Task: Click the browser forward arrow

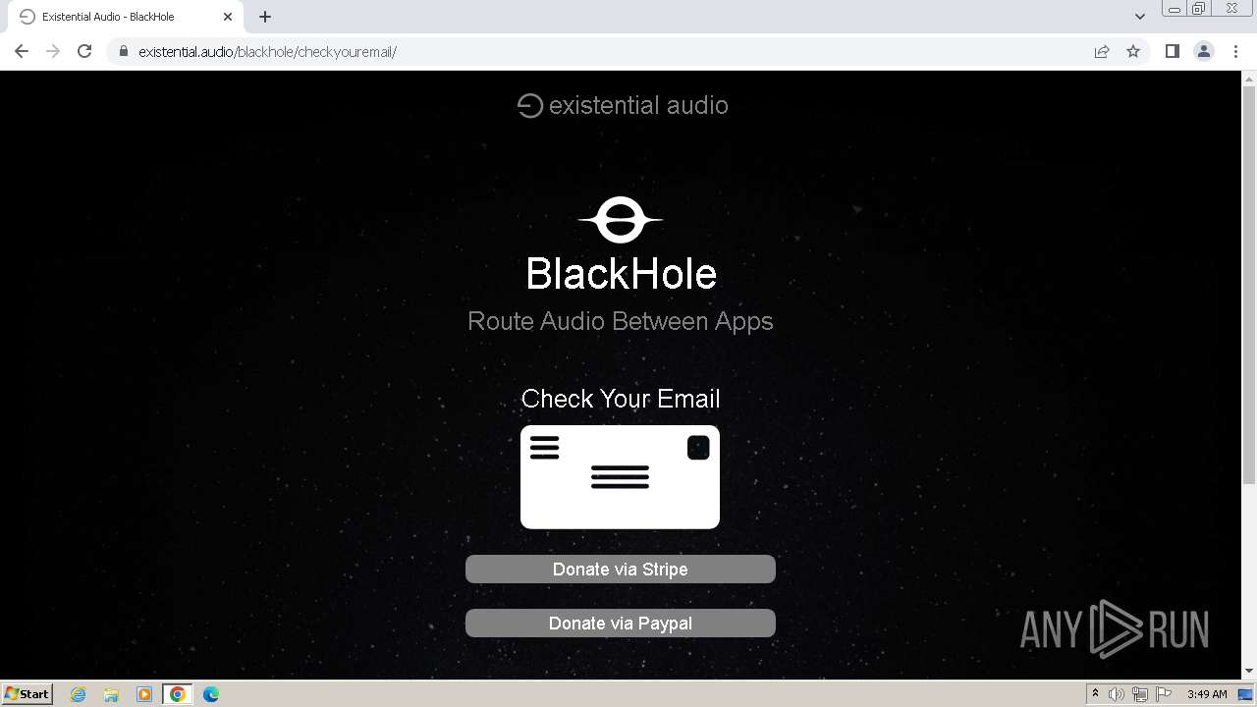Action: [53, 51]
